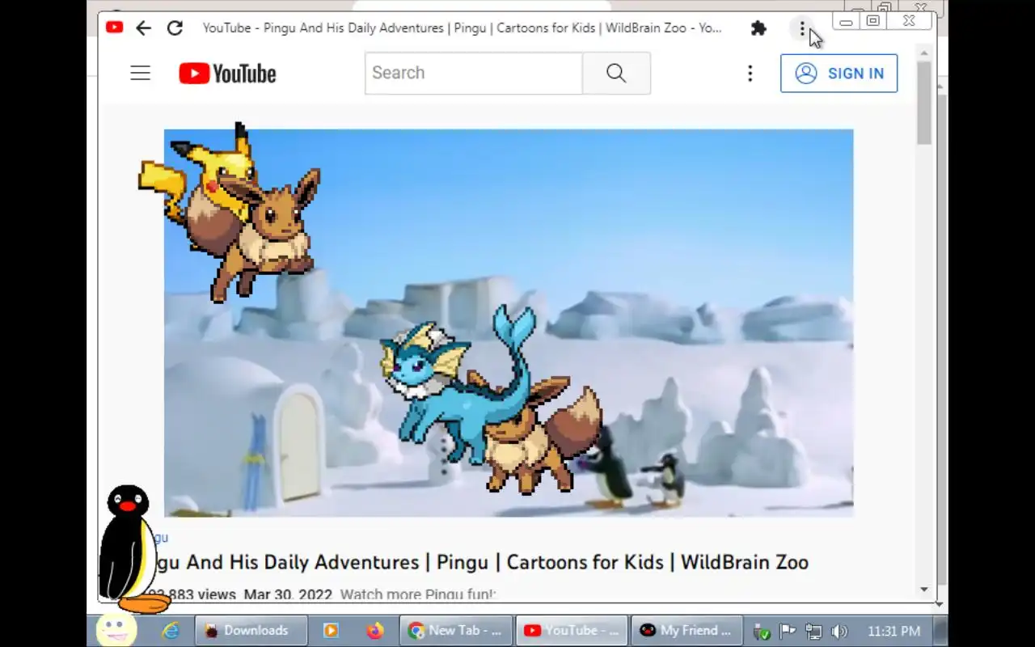Viewport: 1035px width, 647px height.
Task: Click the 'Mar 30, 2022' upload date text
Action: coord(288,594)
